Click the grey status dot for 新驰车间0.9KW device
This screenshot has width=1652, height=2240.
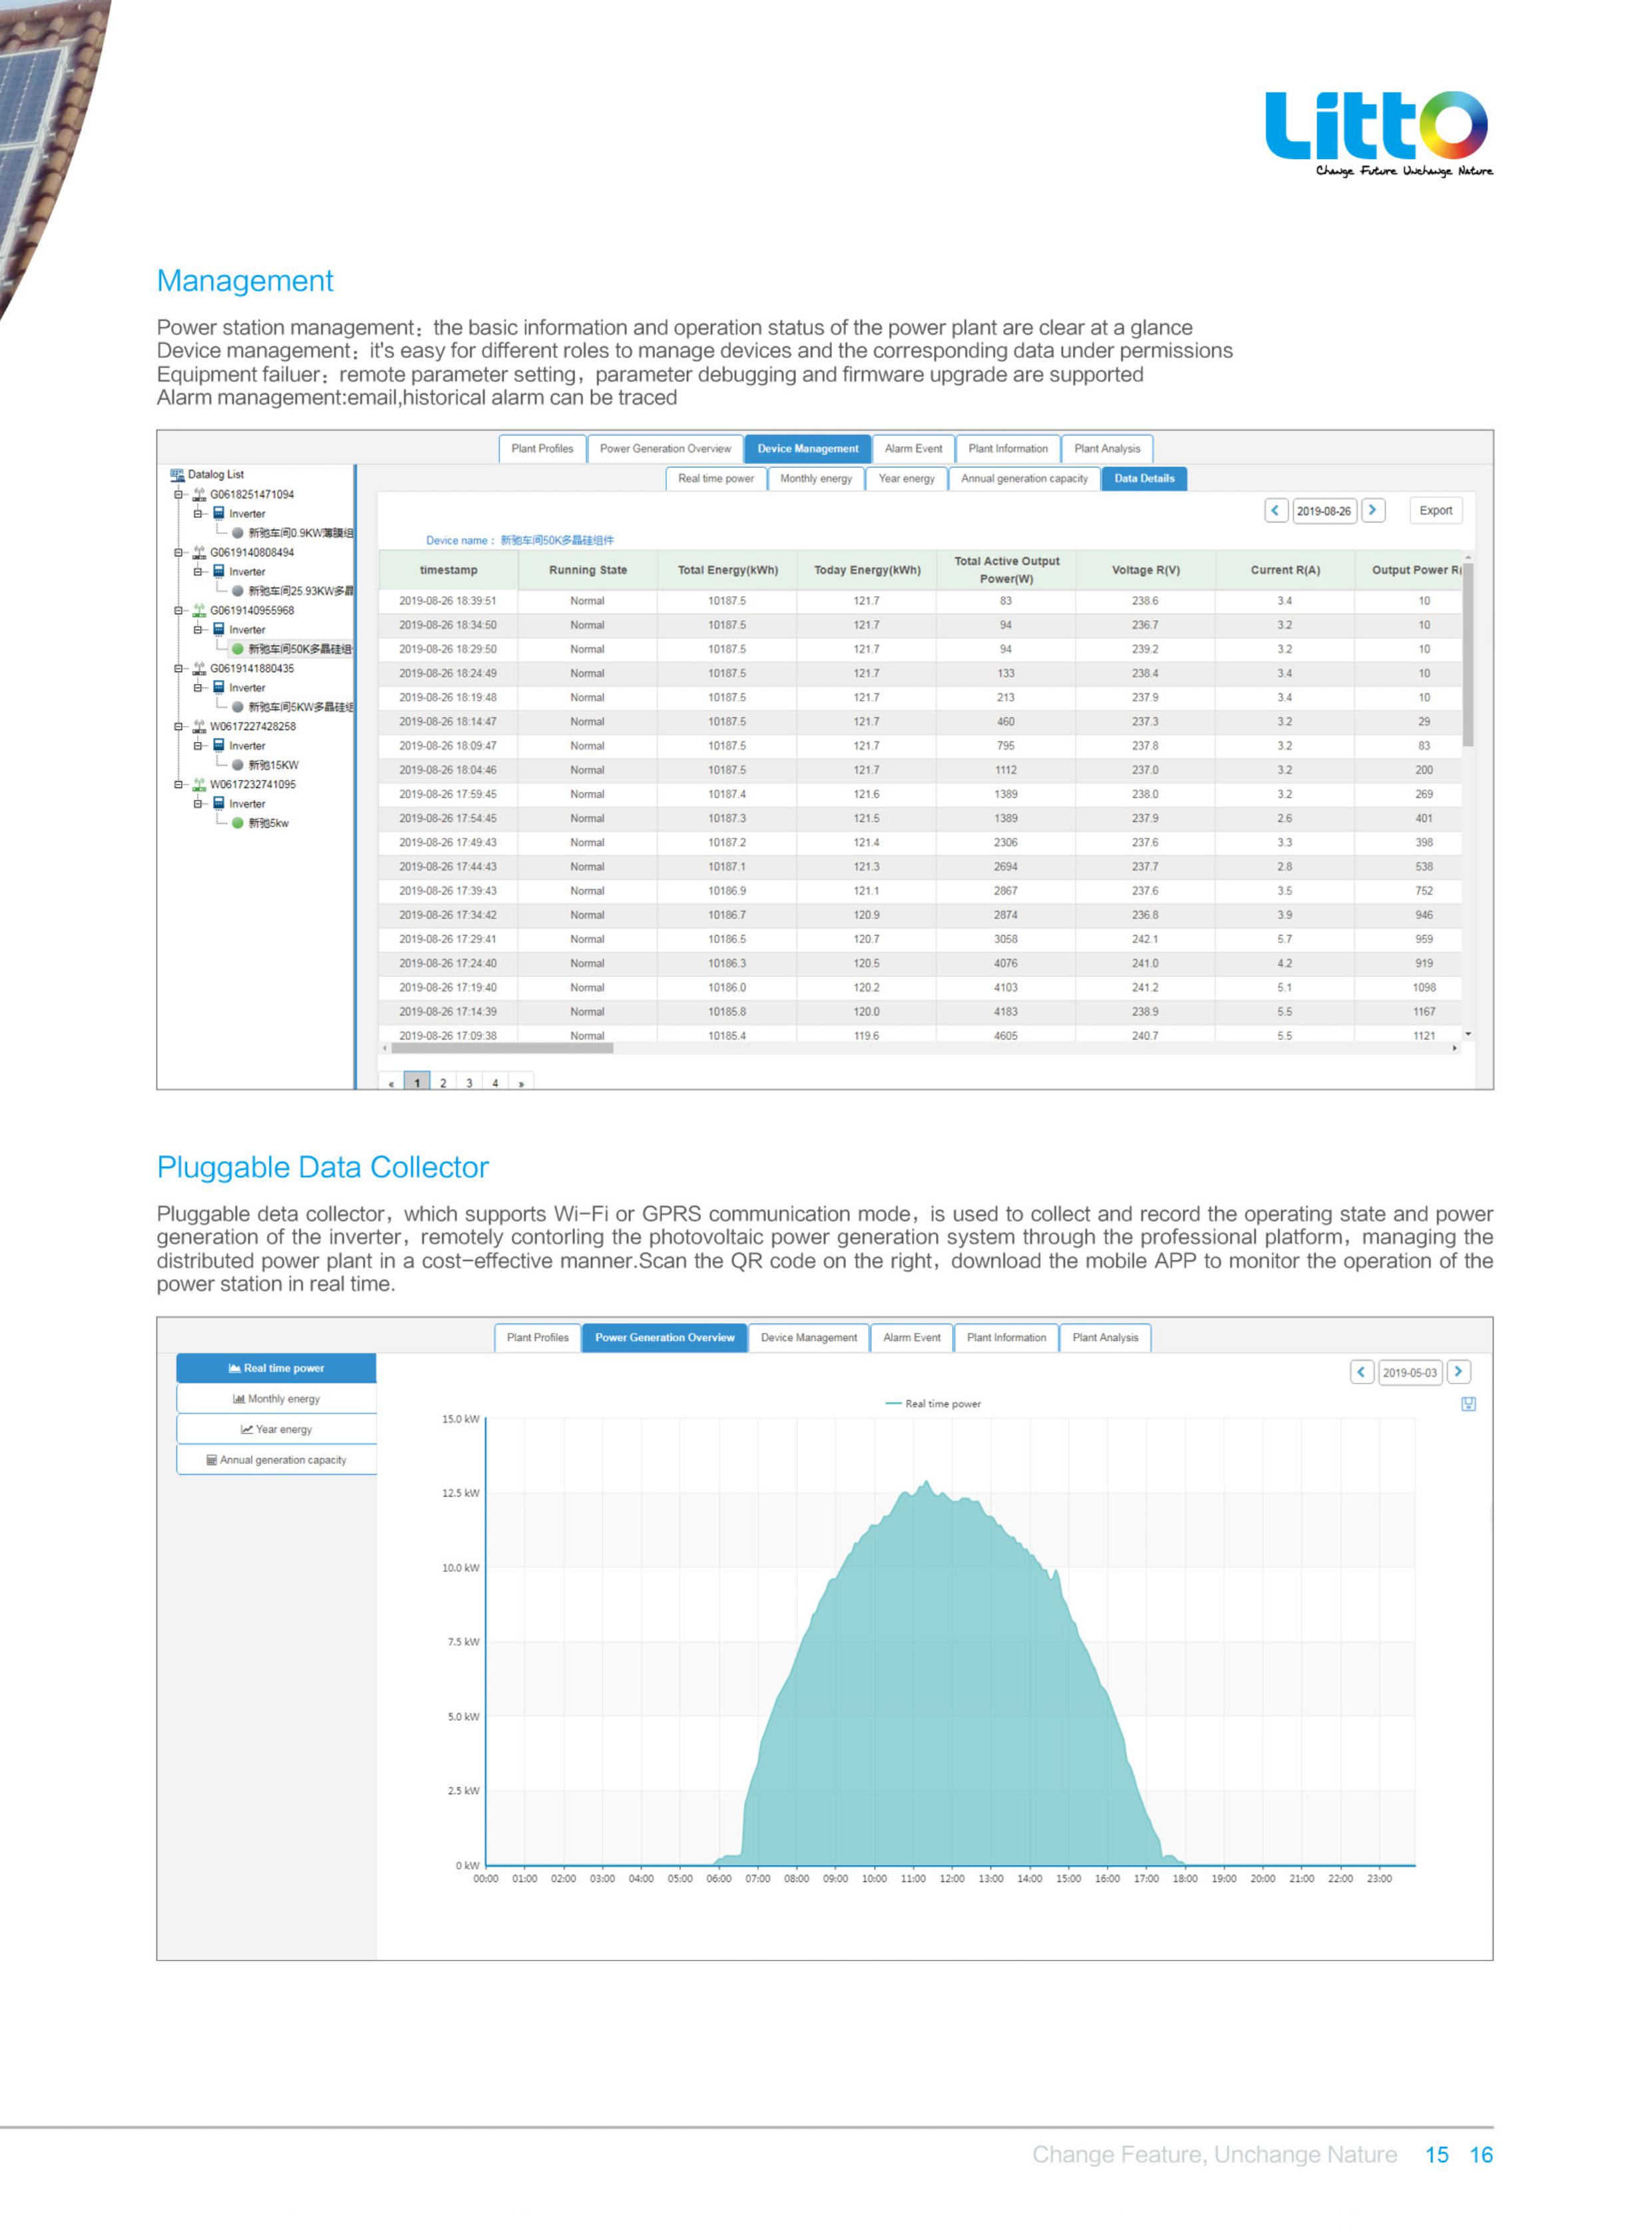pos(238,533)
